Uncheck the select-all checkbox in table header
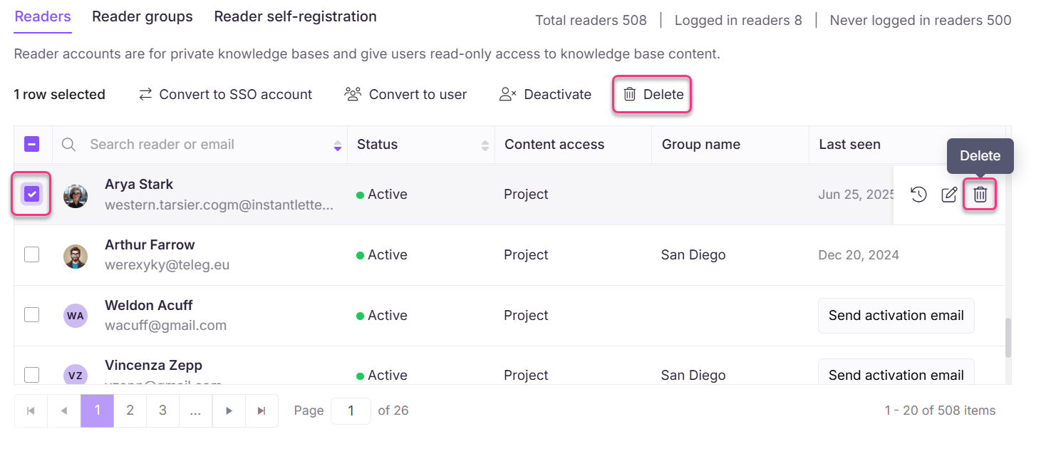 31,144
